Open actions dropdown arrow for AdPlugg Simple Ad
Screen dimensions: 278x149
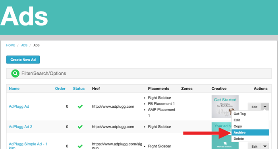(265, 146)
